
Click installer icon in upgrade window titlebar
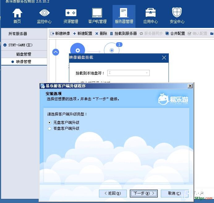43,86
